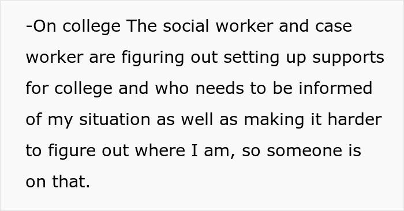Viewport: 404px width, 211px height.
Task: Click the opening "-On" text
Action: point(41,27)
